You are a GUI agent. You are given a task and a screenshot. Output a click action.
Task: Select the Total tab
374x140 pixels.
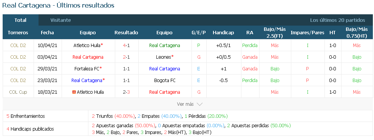[x=20, y=20]
